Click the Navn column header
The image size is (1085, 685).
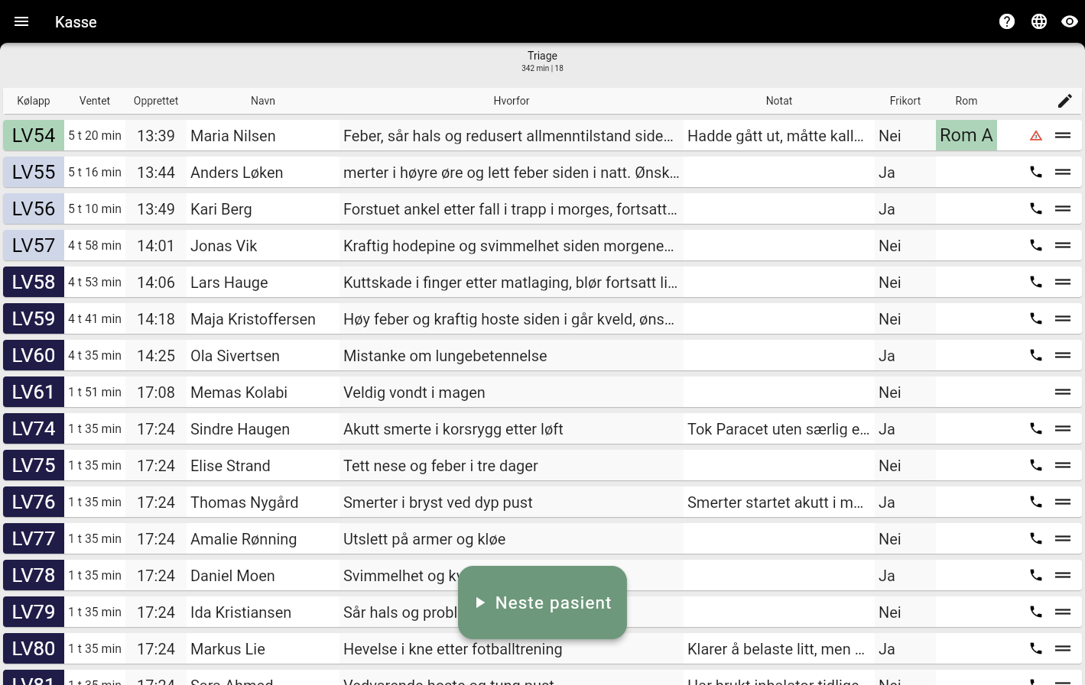263,101
